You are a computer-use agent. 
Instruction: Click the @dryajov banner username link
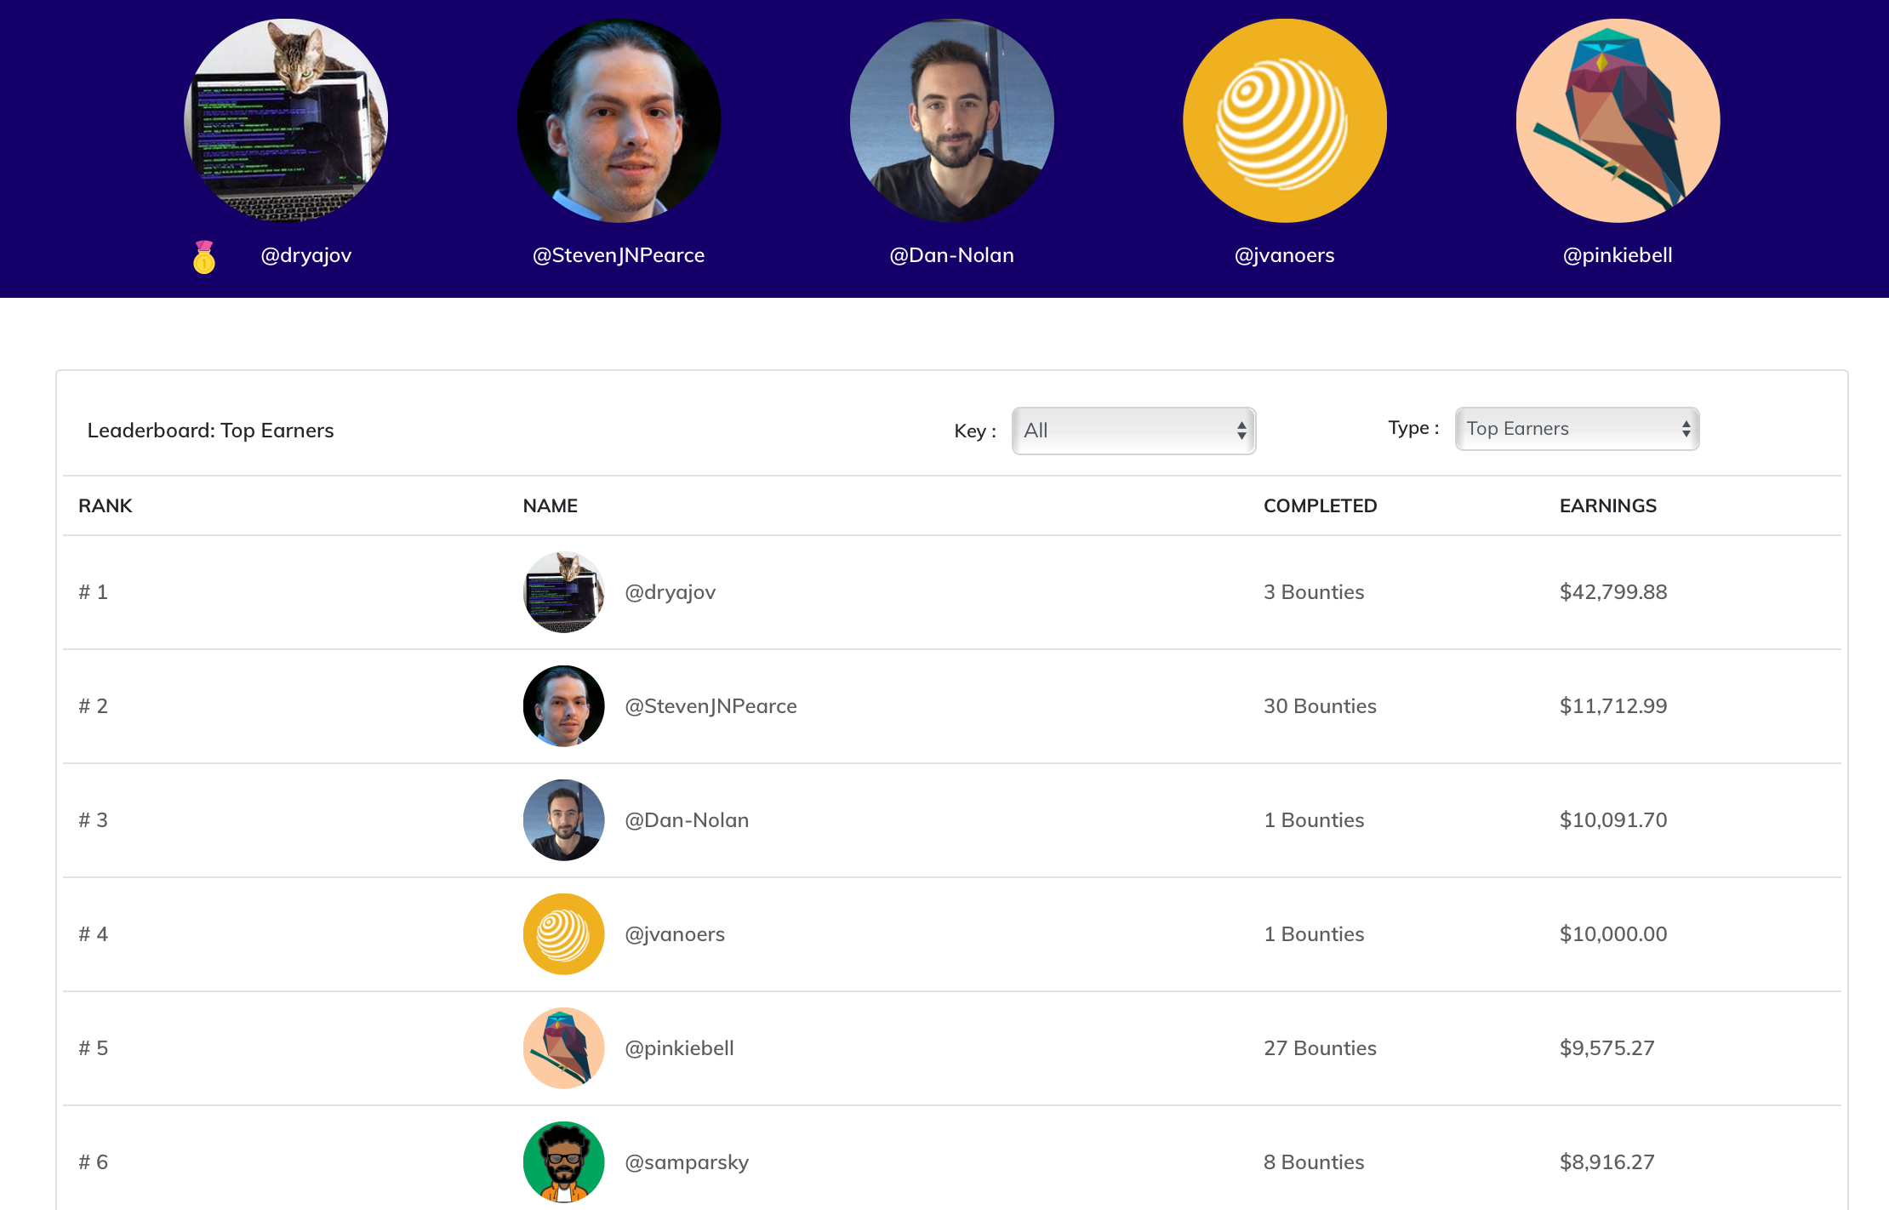(305, 255)
